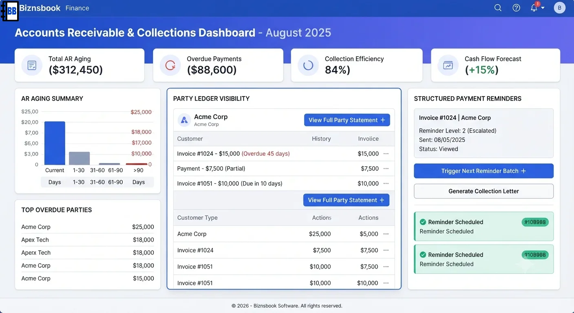Open ellipsis menu on Invoice #1024 $7,500 actions row
Viewport: 574px width, 313px height.
pos(386,250)
